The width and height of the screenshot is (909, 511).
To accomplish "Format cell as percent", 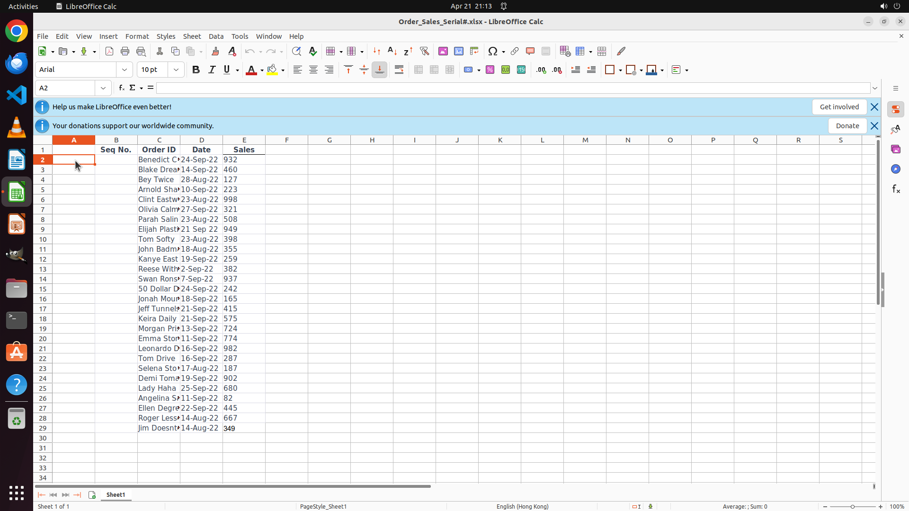I will click(x=490, y=70).
